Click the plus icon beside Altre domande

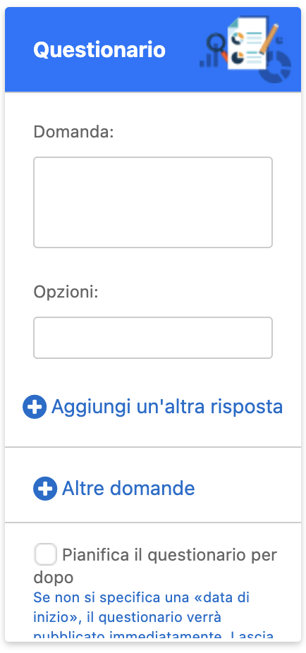tap(45, 488)
